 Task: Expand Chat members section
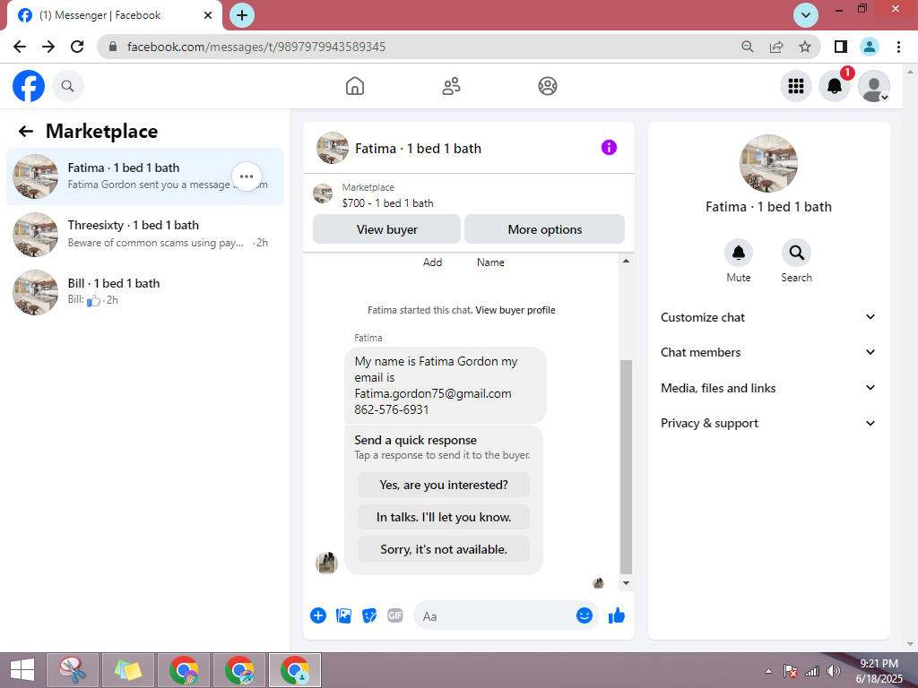768,352
